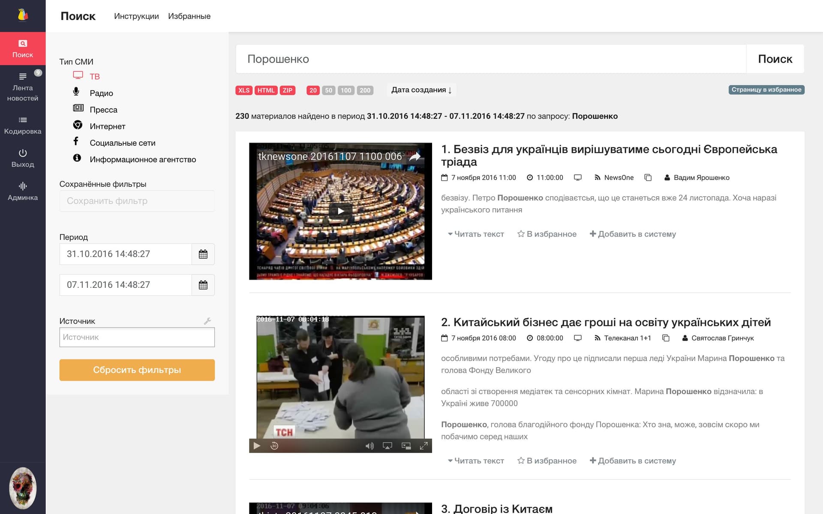Open third result title Договір із Китаєм
The width and height of the screenshot is (823, 514).
[x=497, y=508]
